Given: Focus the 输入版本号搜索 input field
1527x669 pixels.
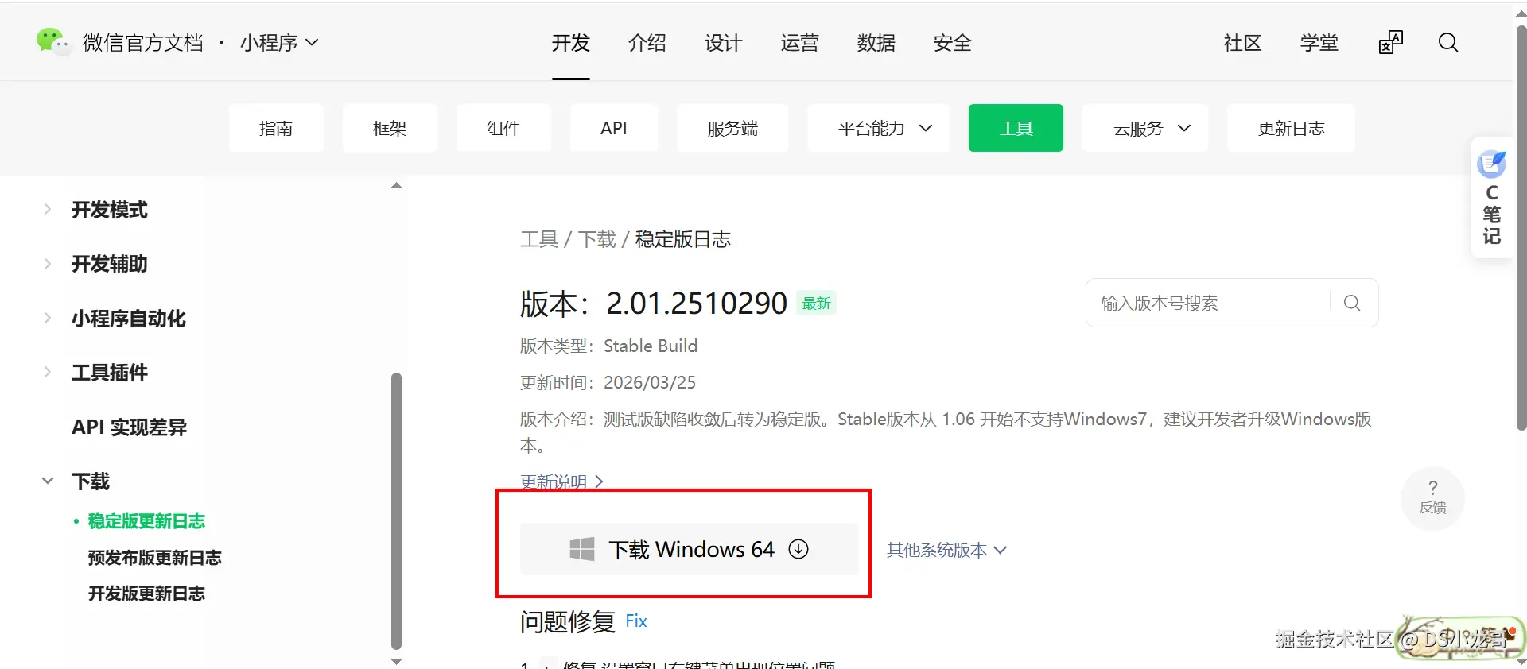Looking at the screenshot, I should pos(1207,303).
